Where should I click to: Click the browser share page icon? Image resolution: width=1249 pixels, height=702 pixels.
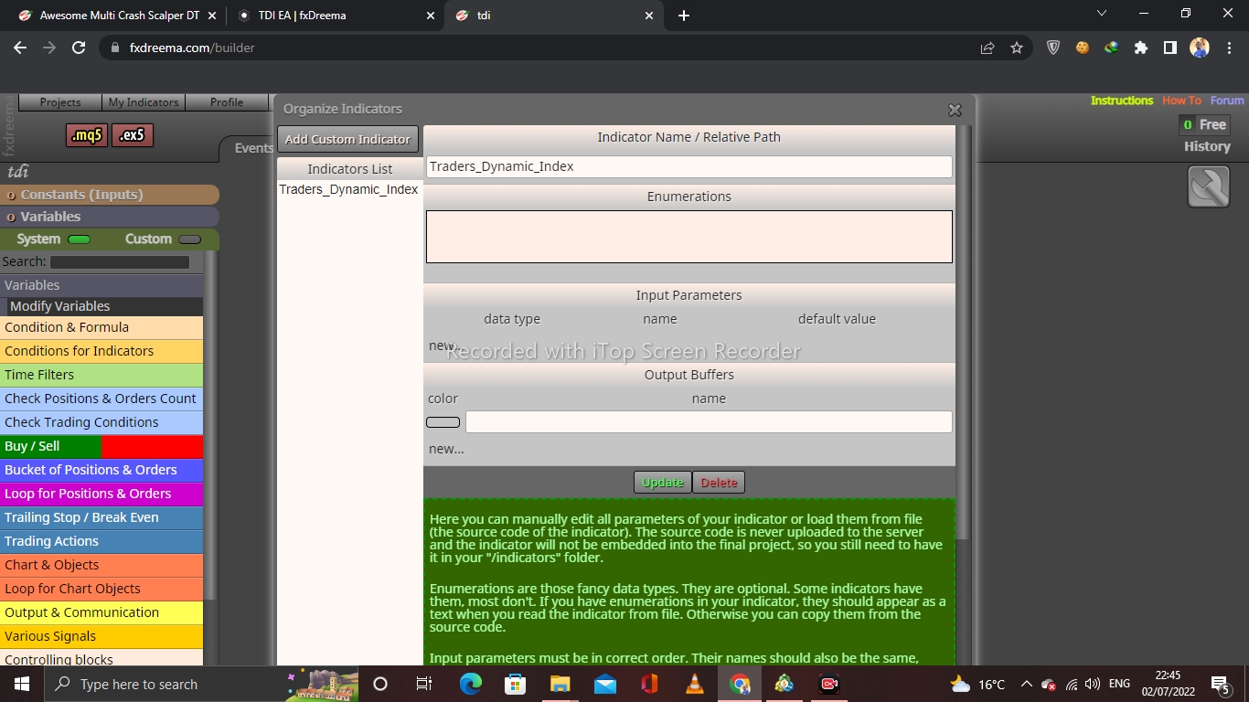987,48
